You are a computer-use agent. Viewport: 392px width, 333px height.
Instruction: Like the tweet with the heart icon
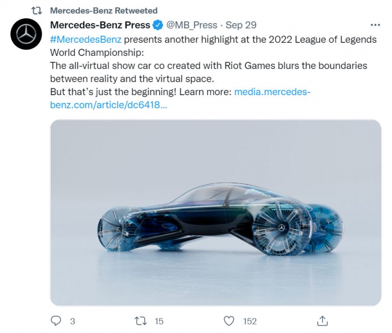click(x=228, y=320)
